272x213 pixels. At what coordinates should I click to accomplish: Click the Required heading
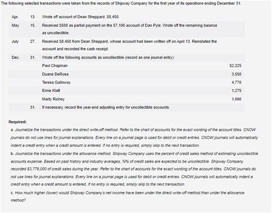click(x=18, y=122)
